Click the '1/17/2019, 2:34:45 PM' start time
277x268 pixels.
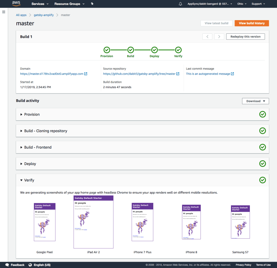(36, 87)
